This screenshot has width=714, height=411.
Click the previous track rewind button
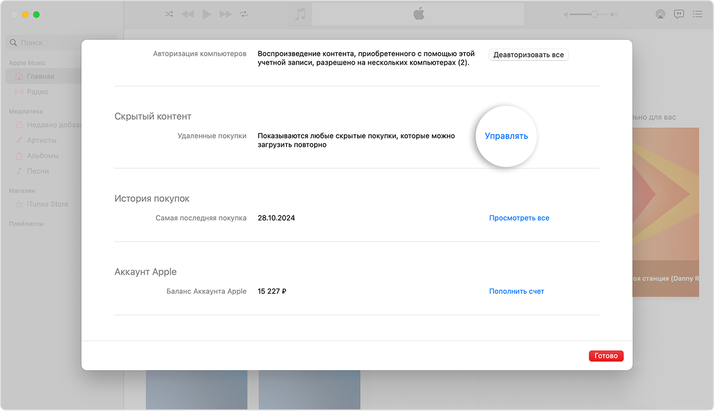tap(187, 14)
